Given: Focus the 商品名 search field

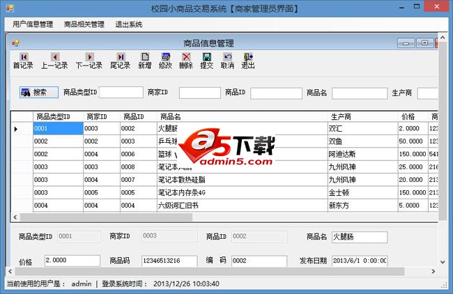Looking at the screenshot, I should point(360,93).
